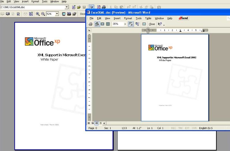Click the open folder icon in background toolbar
This screenshot has width=230, height=151.
pyautogui.click(x=79, y=7)
